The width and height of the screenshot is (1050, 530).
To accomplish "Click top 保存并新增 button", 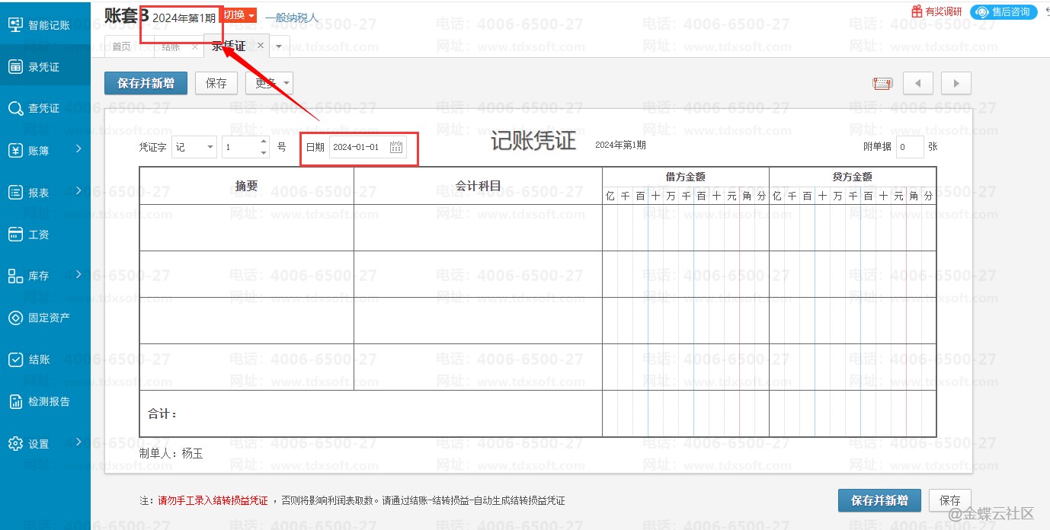I will (146, 83).
